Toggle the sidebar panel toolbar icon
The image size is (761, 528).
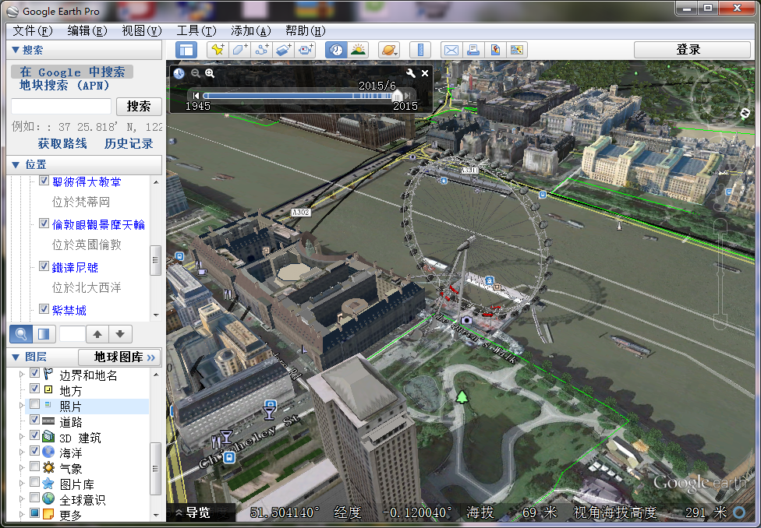[x=186, y=50]
